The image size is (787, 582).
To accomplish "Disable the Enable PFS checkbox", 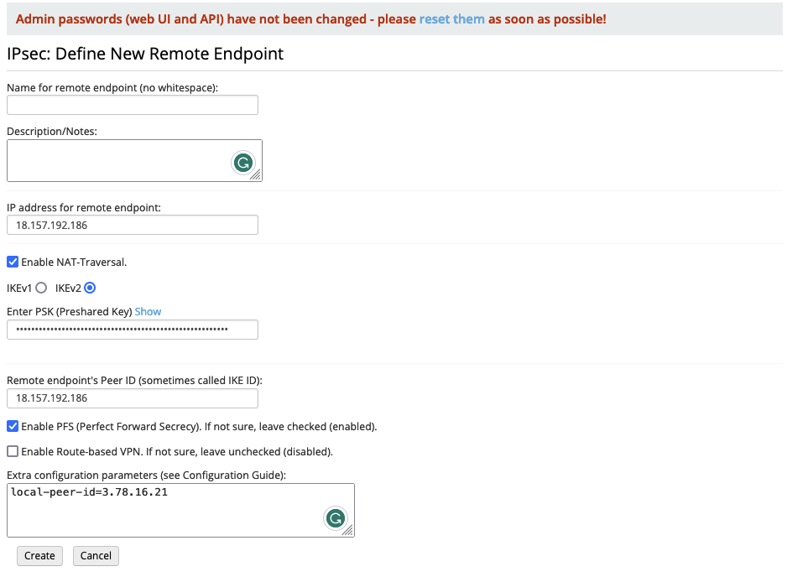I will pyautogui.click(x=13, y=426).
